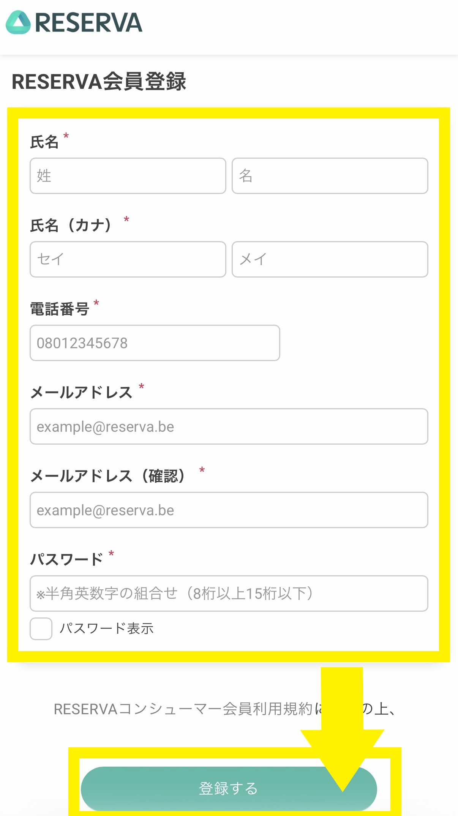Viewport: 458px width, 816px height.
Task: Click the first メールアドレス email field
Action: coord(229,426)
